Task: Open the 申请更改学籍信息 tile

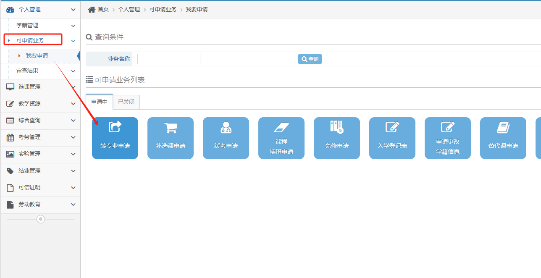Action: [447, 138]
